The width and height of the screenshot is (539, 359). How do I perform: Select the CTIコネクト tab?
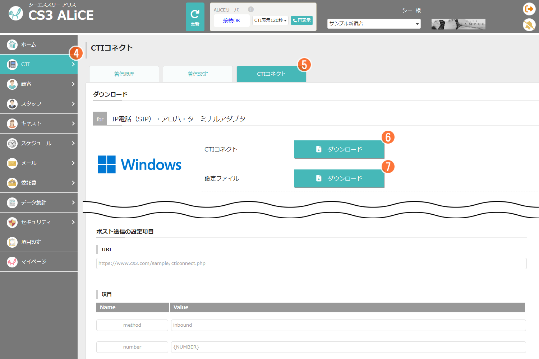(x=271, y=74)
